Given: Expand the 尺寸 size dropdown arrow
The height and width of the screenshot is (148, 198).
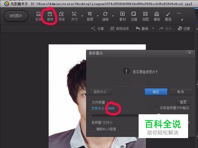Looking at the screenshot, I should [x=82, y=16].
